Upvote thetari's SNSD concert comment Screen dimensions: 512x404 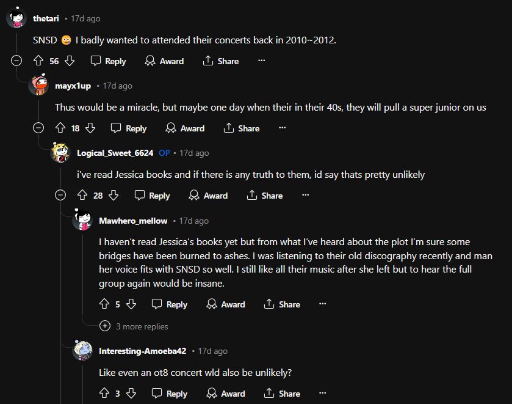tap(38, 61)
